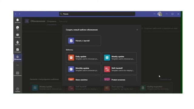Screen dimensions: 194x109
Task: Click the purple Monthly update icon
Action: 71,69
